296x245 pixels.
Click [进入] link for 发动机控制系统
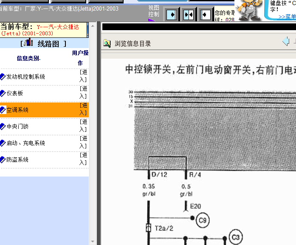(x=83, y=76)
